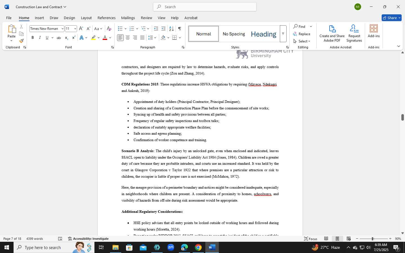Open the font size dropdown
This screenshot has height=253, width=405.
click(75, 29)
